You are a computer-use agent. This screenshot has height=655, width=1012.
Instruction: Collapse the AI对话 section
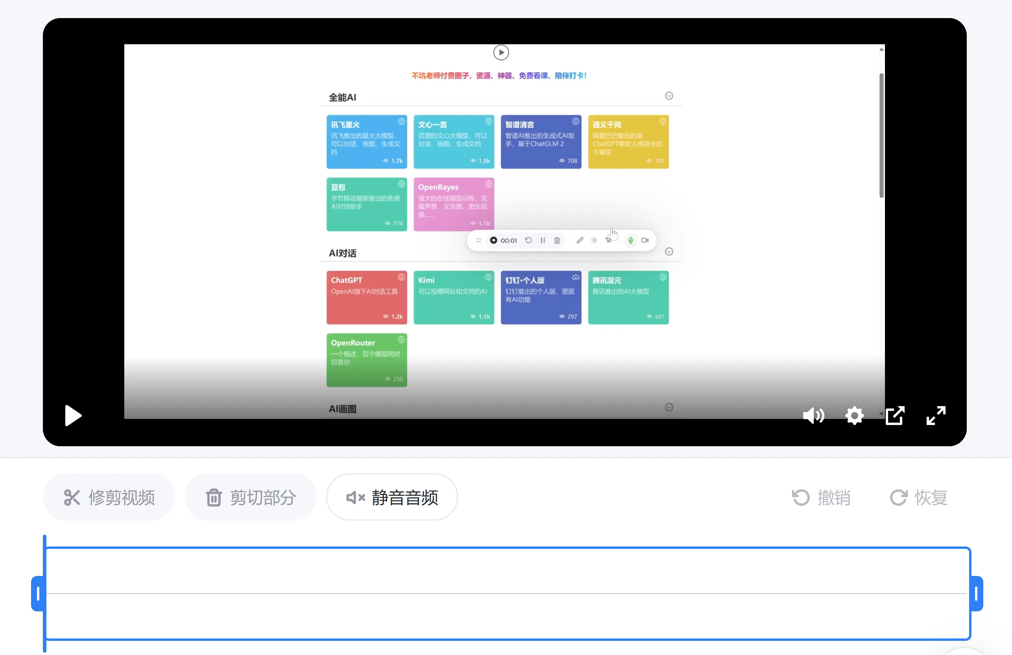tap(669, 252)
